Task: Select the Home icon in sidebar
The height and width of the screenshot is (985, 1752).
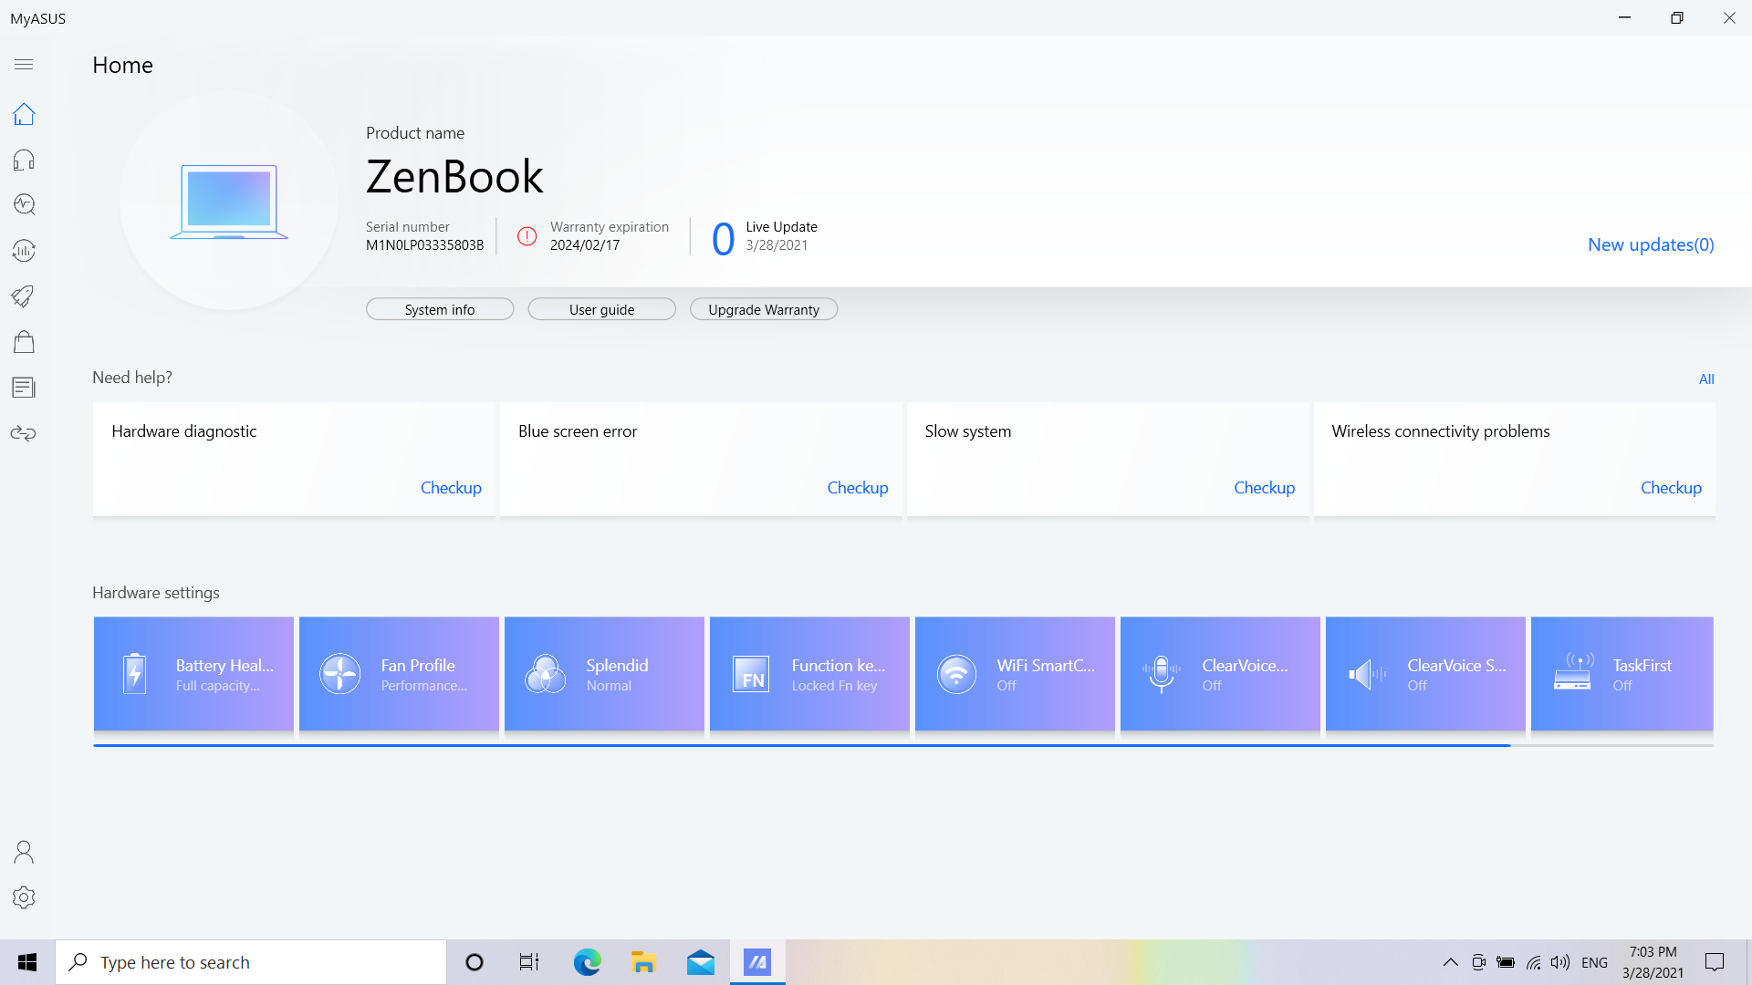Action: (x=24, y=114)
